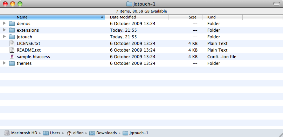Expand the extensions folder disclosure triangle

click(5, 30)
